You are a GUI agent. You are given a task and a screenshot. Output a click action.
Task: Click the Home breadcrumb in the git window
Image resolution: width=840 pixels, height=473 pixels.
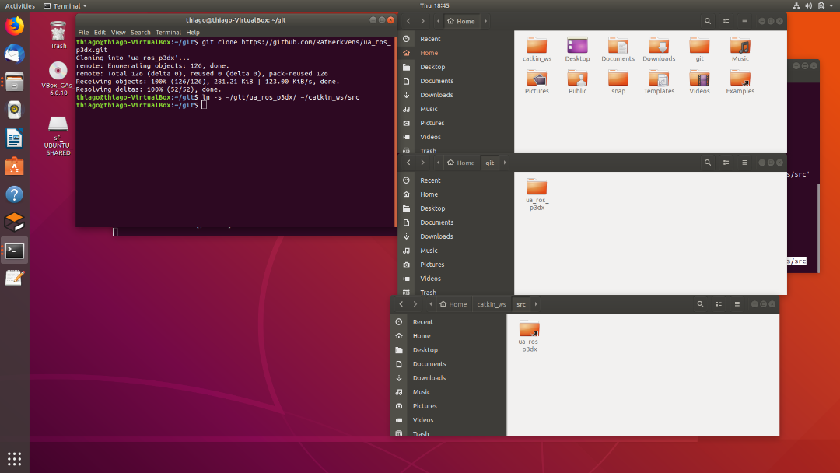click(461, 163)
